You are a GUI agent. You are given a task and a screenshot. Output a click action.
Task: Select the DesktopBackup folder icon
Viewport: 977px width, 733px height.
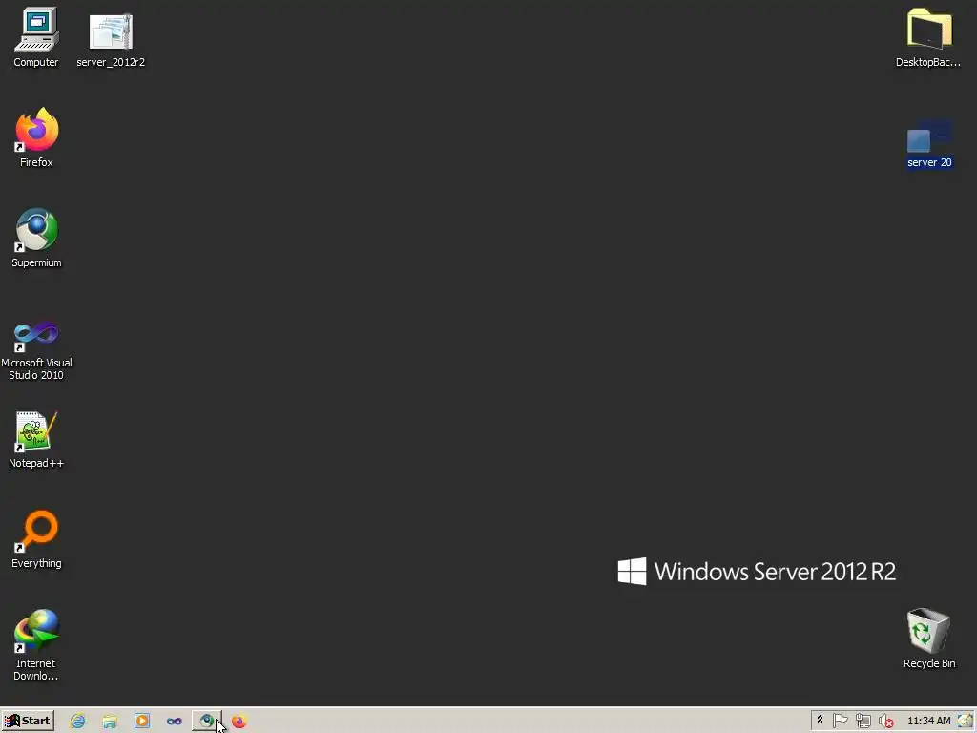click(x=928, y=37)
